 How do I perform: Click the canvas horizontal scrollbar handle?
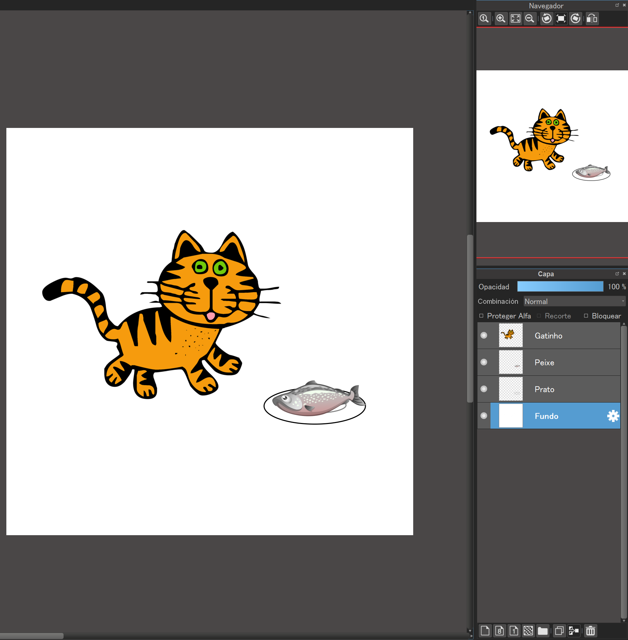click(31, 636)
